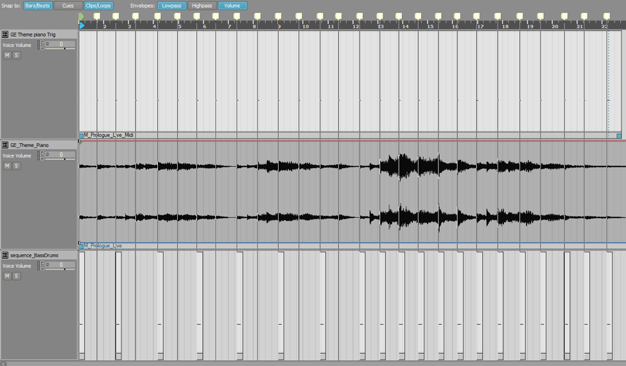The width and height of the screenshot is (626, 366).
Task: Toggle the Volume envelope display
Action: [232, 6]
